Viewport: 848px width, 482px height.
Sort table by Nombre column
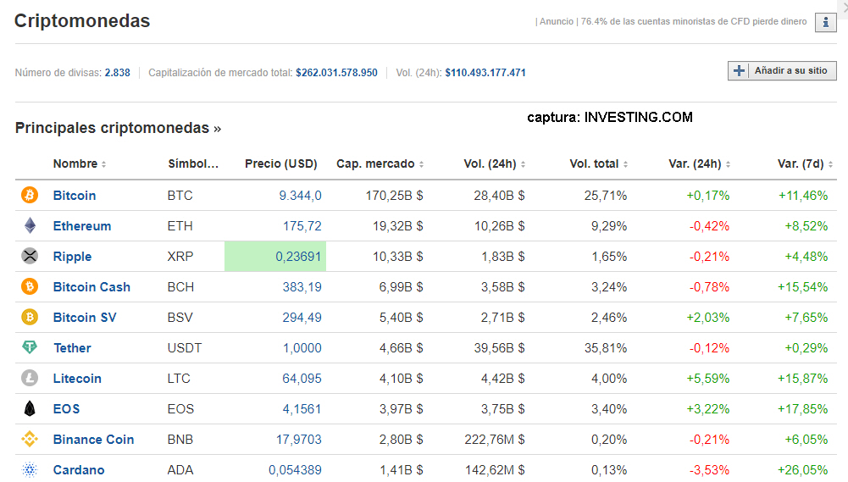tap(80, 164)
